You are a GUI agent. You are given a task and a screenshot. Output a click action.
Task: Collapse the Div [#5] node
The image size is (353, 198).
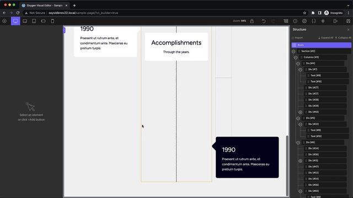[x=298, y=118]
